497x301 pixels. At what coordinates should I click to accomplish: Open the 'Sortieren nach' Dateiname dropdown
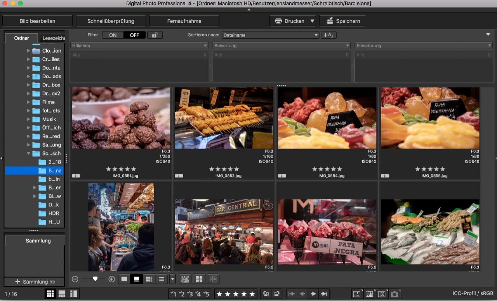coord(270,35)
